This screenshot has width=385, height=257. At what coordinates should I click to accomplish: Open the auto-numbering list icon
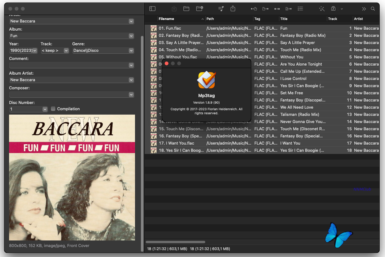(x=300, y=9)
